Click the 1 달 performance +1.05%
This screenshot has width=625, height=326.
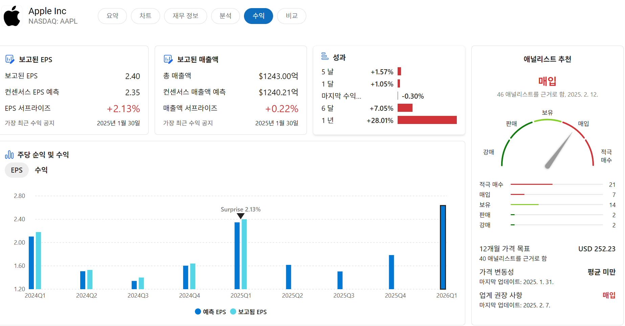[382, 84]
